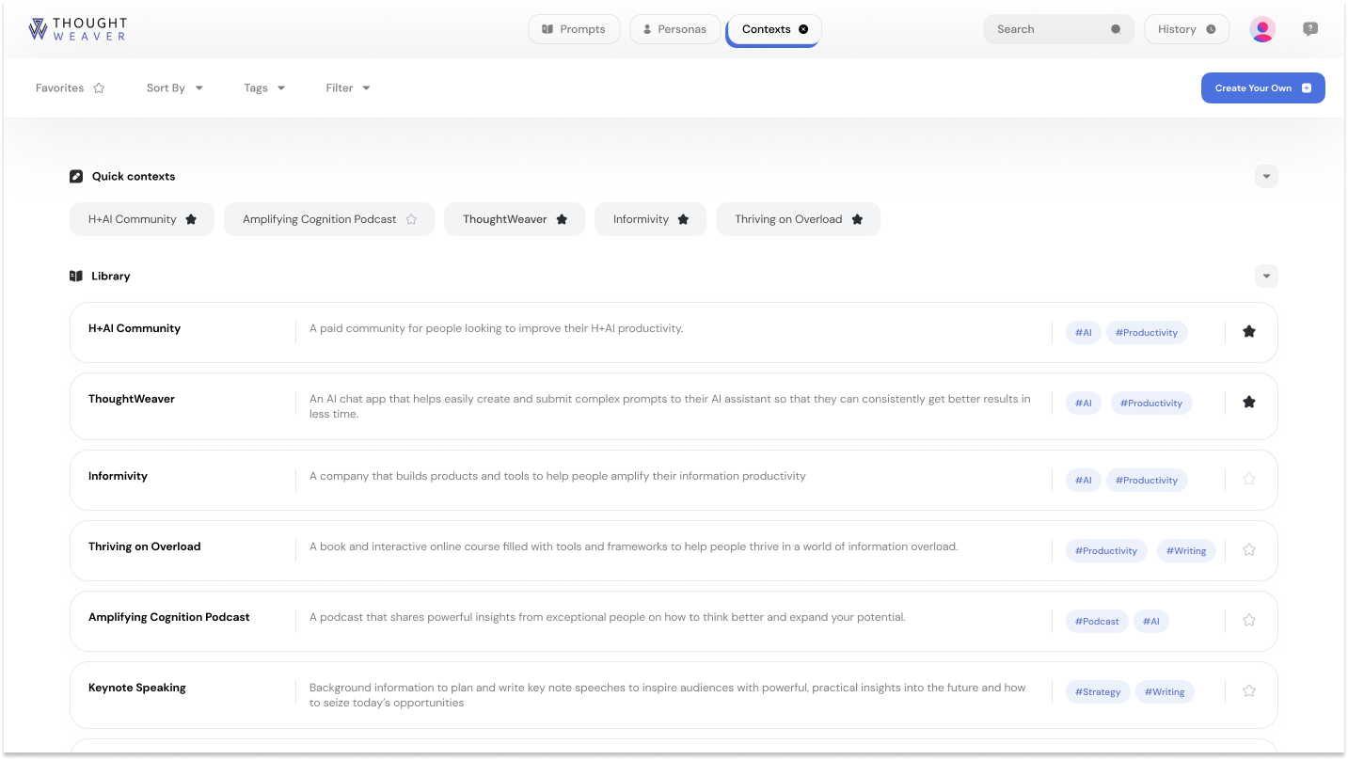
Task: Collapse the Library section
Action: pos(1266,277)
